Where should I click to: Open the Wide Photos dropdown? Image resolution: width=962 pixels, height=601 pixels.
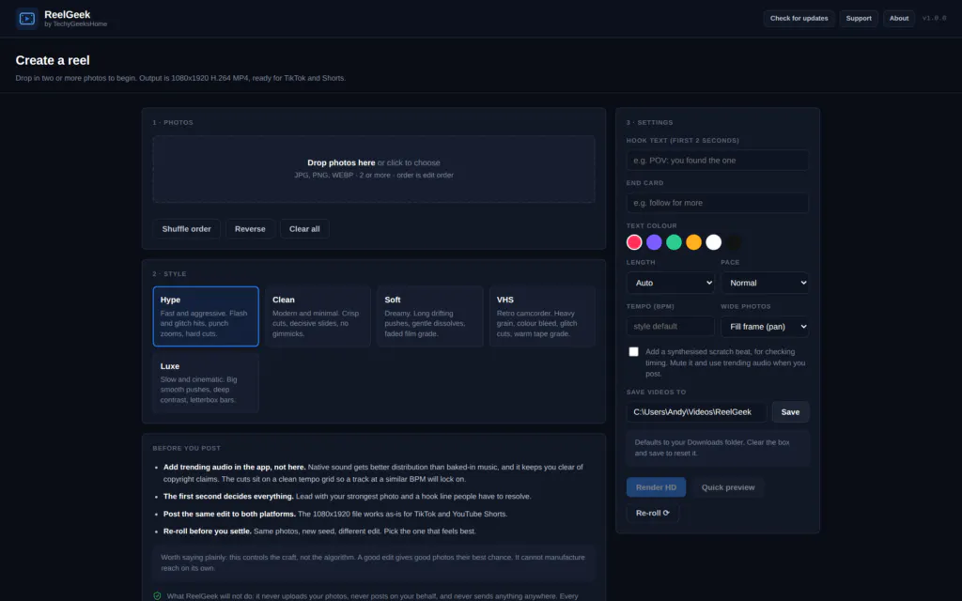(x=765, y=326)
